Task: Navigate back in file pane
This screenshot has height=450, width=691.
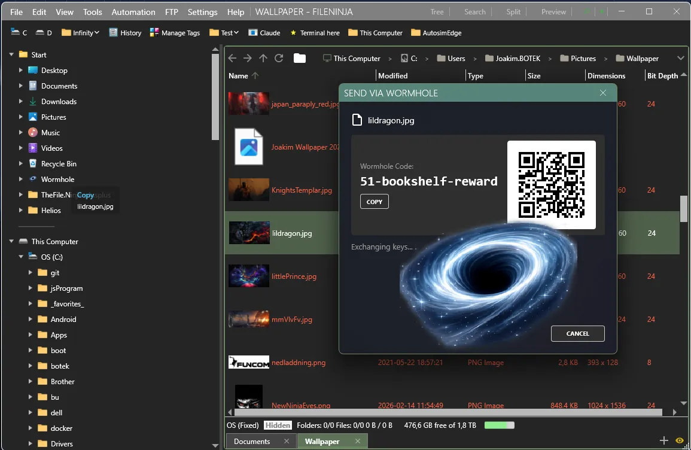Action: [232, 58]
